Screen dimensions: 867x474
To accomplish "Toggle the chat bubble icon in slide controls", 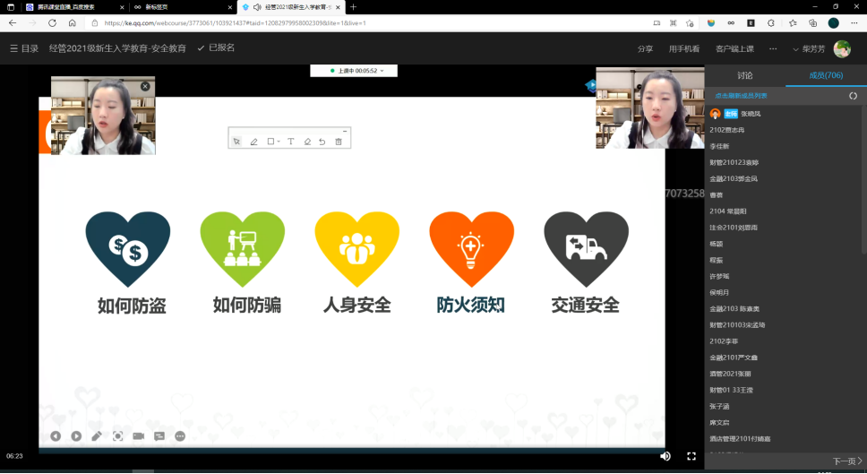I will 159,436.
